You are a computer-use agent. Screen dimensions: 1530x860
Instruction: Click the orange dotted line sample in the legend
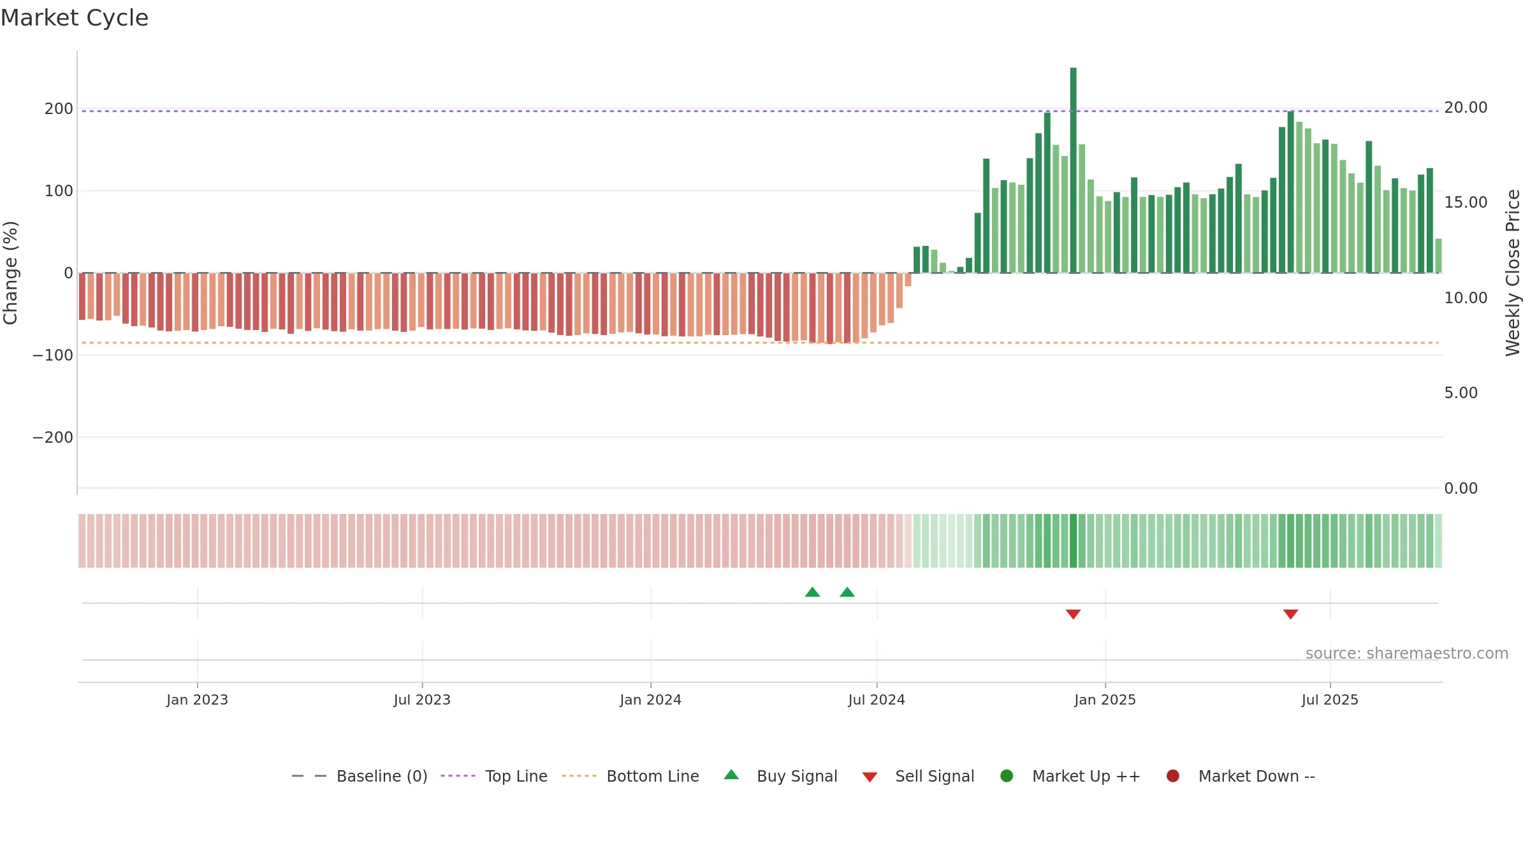579,776
